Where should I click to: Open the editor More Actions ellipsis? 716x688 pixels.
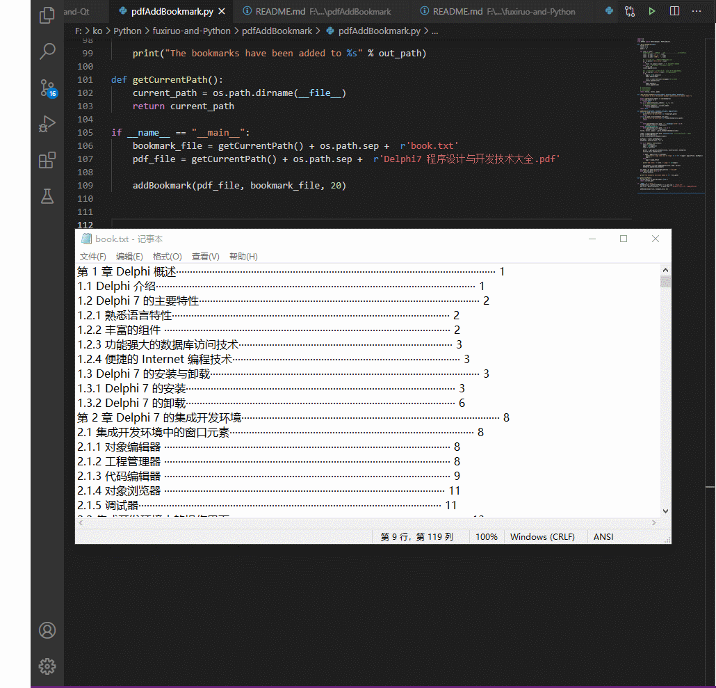click(697, 11)
